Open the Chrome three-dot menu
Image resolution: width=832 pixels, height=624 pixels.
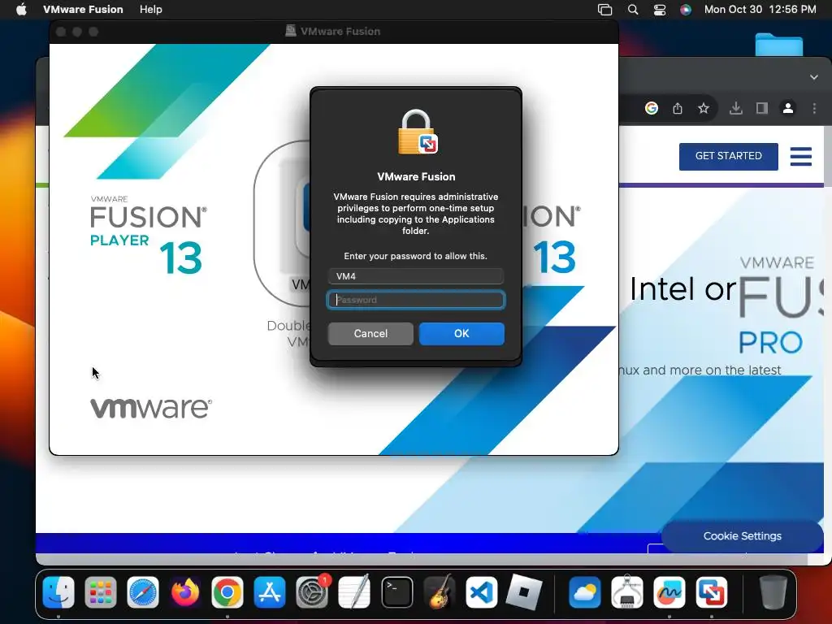(814, 108)
